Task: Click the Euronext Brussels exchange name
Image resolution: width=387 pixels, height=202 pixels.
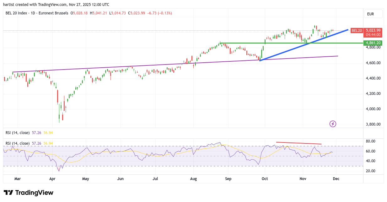Action: click(53, 13)
